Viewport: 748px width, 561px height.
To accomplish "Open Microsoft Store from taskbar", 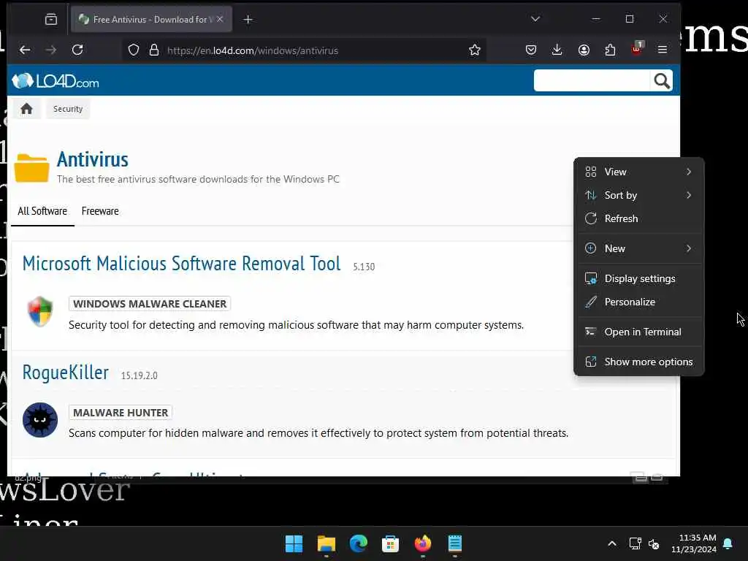I will [x=390, y=543].
